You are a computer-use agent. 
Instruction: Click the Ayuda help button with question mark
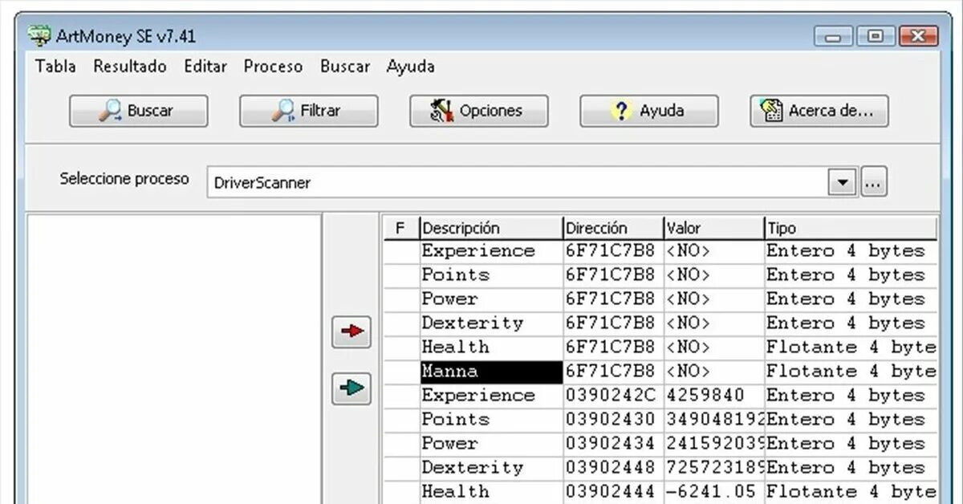point(649,111)
